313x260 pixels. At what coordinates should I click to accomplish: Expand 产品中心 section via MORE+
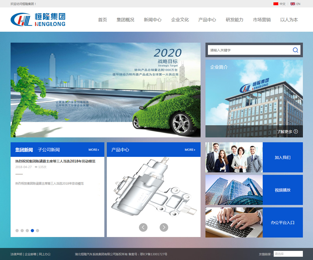(x=190, y=150)
